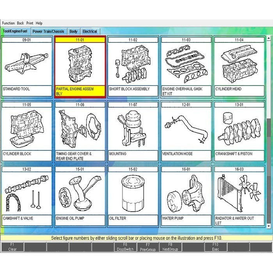Click the CYLINDER HEAD caption
This screenshot has height=273, width=273.
tap(239, 91)
